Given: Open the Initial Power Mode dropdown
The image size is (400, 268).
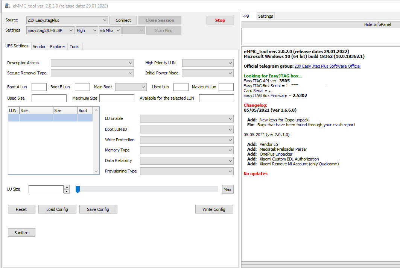Looking at the screenshot, I should 208,73.
